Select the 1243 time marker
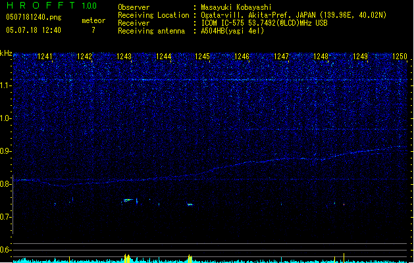414x263 pixels. (x=124, y=57)
